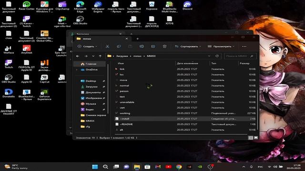This screenshot has width=305, height=171.
Task: Go up one folder level
Action: [x=100, y=56]
